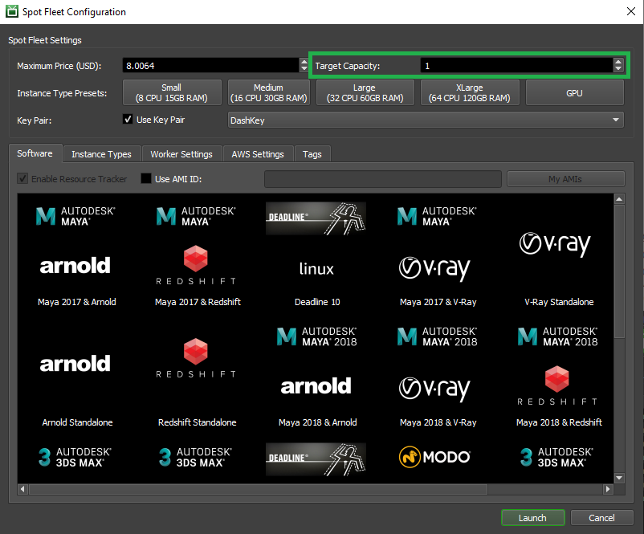Viewport: 644px width, 534px height.
Task: Switch to the AWS Settings tab
Action: [x=258, y=154]
